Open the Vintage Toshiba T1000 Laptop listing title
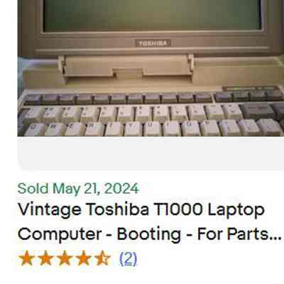The height and width of the screenshot is (284, 284). [150, 222]
